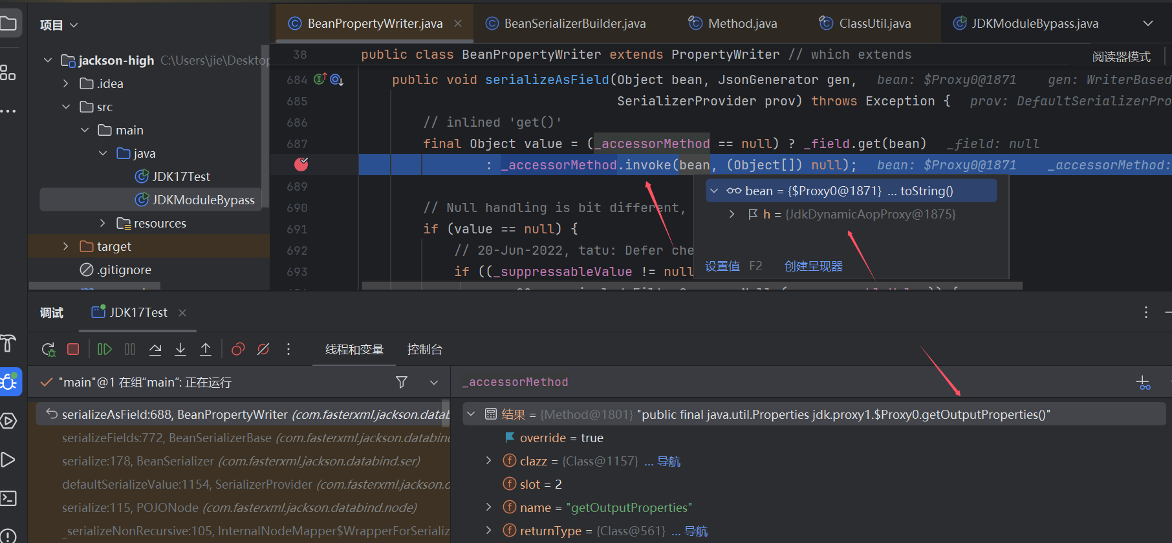Image resolution: width=1172 pixels, height=543 pixels.
Task: Switch to JDKModuleBypass.java editor tab
Action: [1026, 23]
